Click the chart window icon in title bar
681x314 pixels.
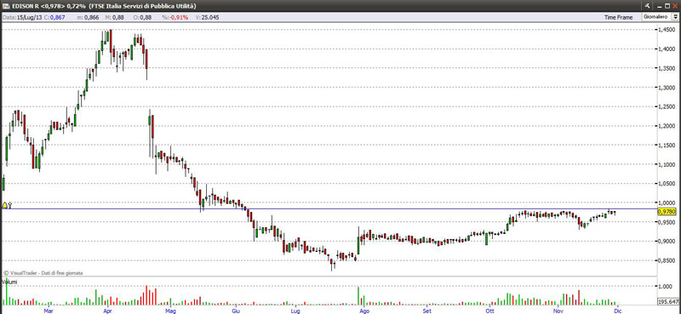pyautogui.click(x=6, y=6)
